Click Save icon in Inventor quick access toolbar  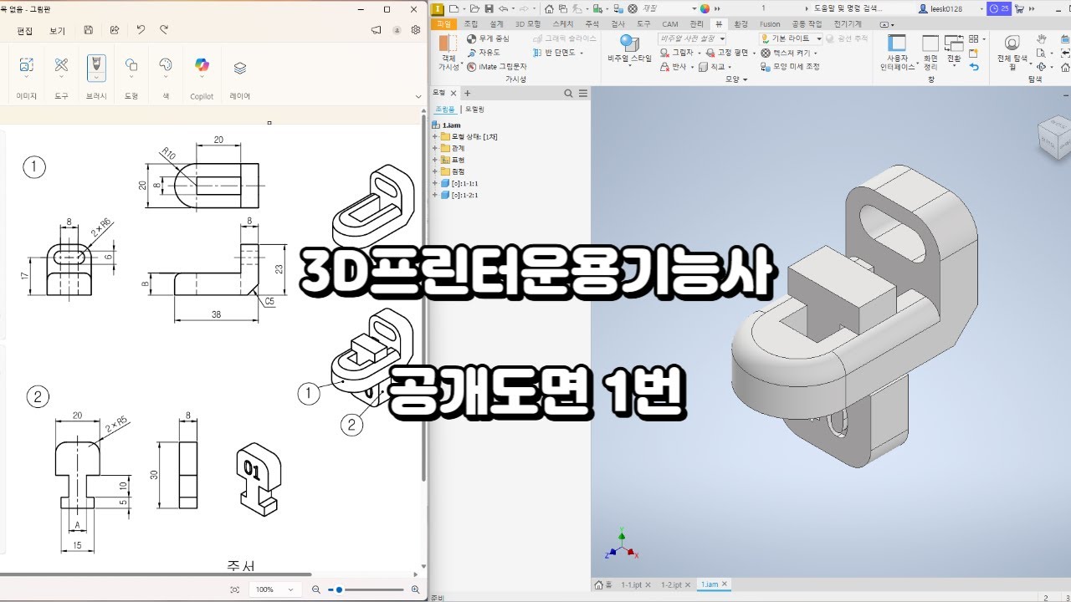click(x=489, y=8)
